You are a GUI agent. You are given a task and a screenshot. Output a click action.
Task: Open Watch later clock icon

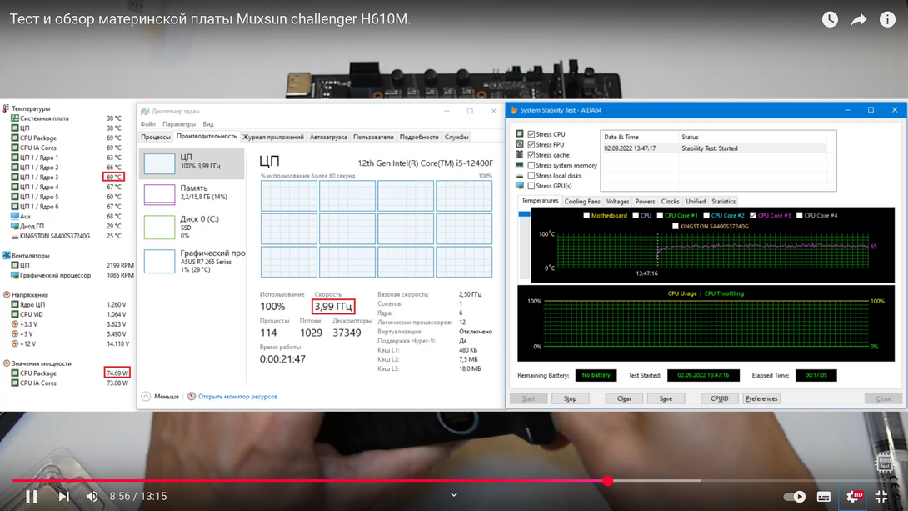[x=830, y=19]
